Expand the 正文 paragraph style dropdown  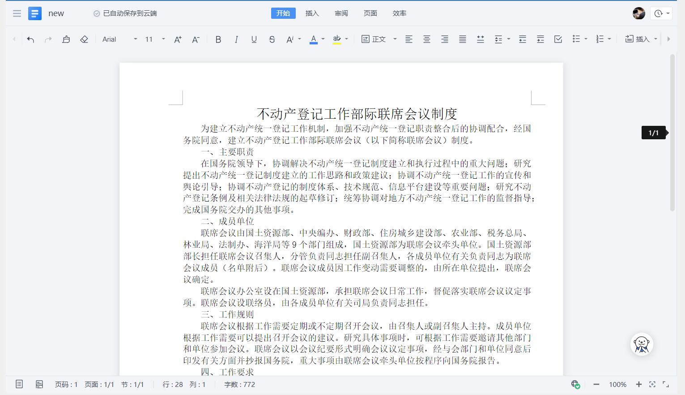(x=395, y=39)
